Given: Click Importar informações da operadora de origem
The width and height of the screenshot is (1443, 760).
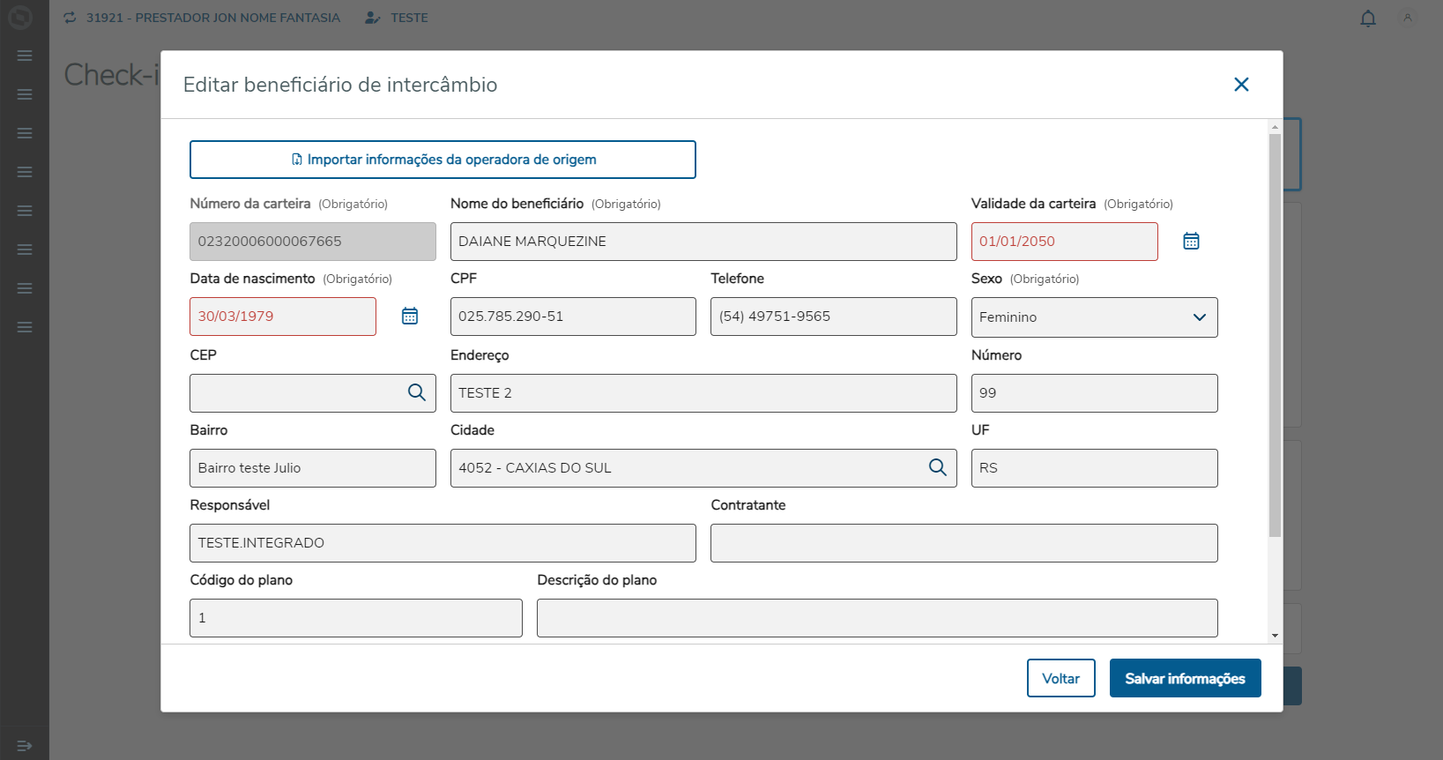Looking at the screenshot, I should pyautogui.click(x=443, y=160).
